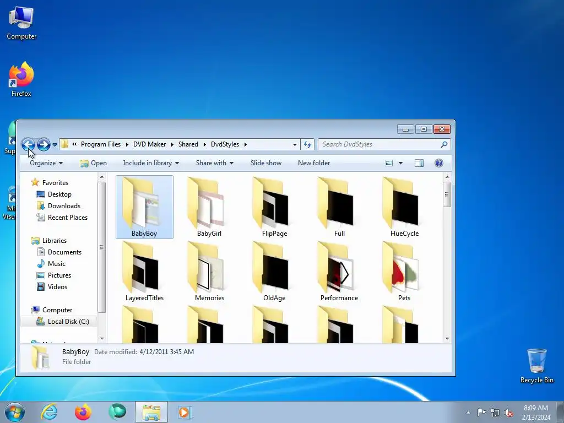Expand the Share with dropdown
The width and height of the screenshot is (564, 423).
click(215, 163)
